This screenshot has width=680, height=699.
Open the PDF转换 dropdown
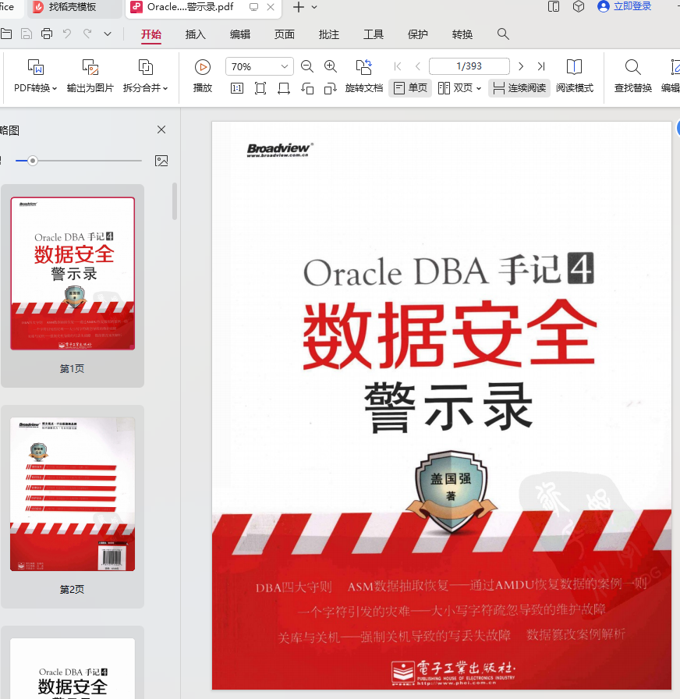[36, 76]
